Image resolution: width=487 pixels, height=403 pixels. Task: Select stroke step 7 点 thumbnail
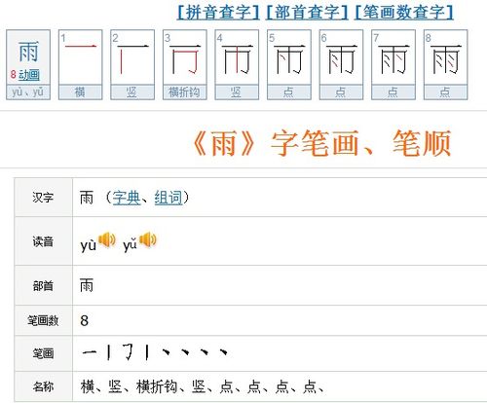click(x=393, y=64)
